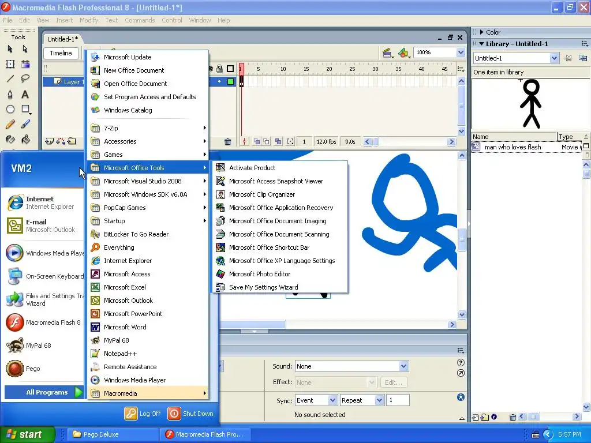Open the Edit Symbols menu icon
The height and width of the screenshot is (443, 591).
(403, 53)
